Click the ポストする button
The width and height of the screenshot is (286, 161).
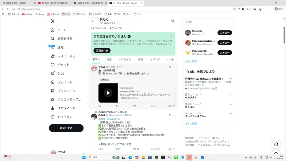(x=66, y=128)
